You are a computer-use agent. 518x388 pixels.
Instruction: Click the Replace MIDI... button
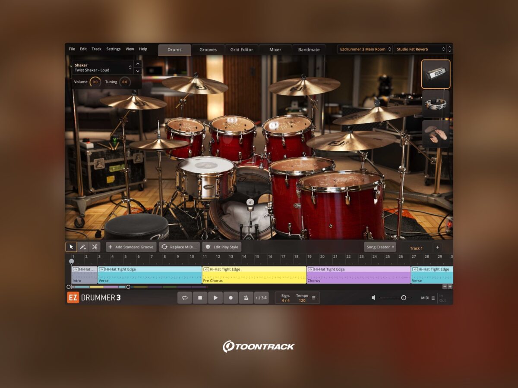(x=180, y=247)
